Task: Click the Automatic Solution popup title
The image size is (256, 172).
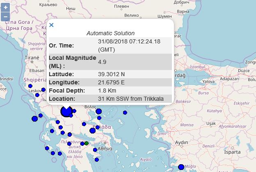Action: coord(110,33)
